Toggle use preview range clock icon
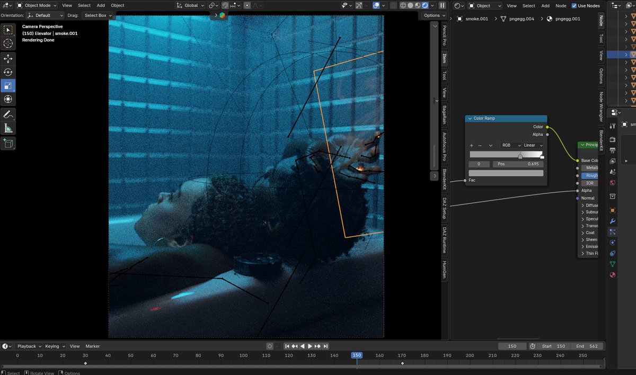 coord(532,346)
